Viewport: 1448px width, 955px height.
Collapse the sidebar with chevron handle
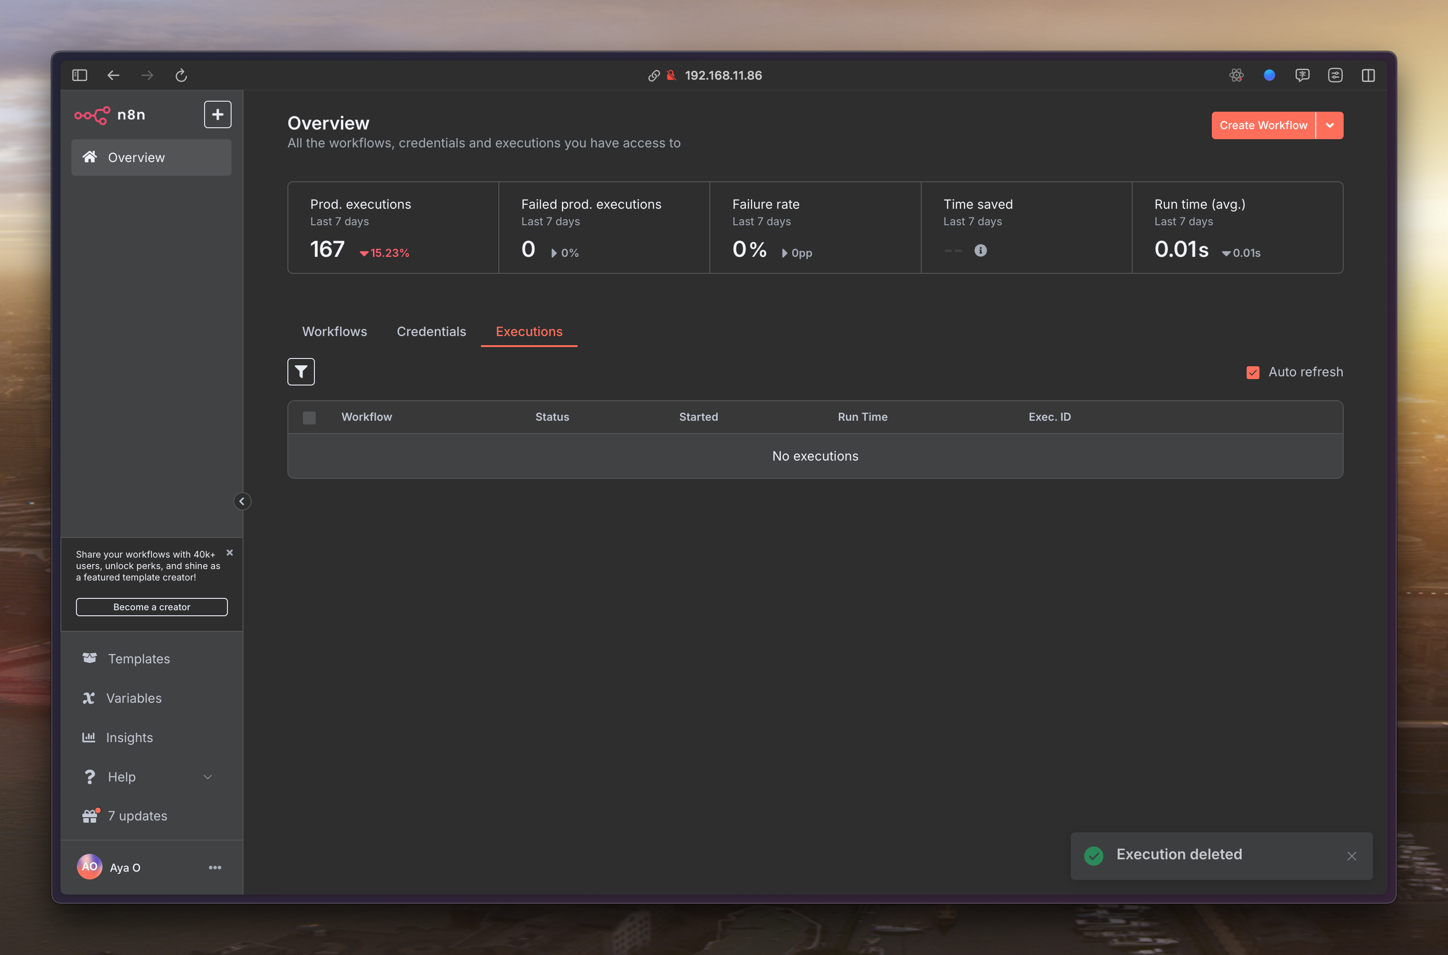click(242, 501)
